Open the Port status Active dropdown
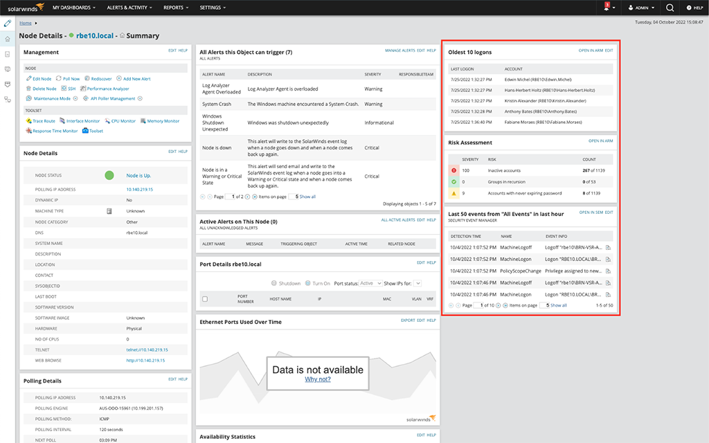709x443 pixels. (x=372, y=283)
